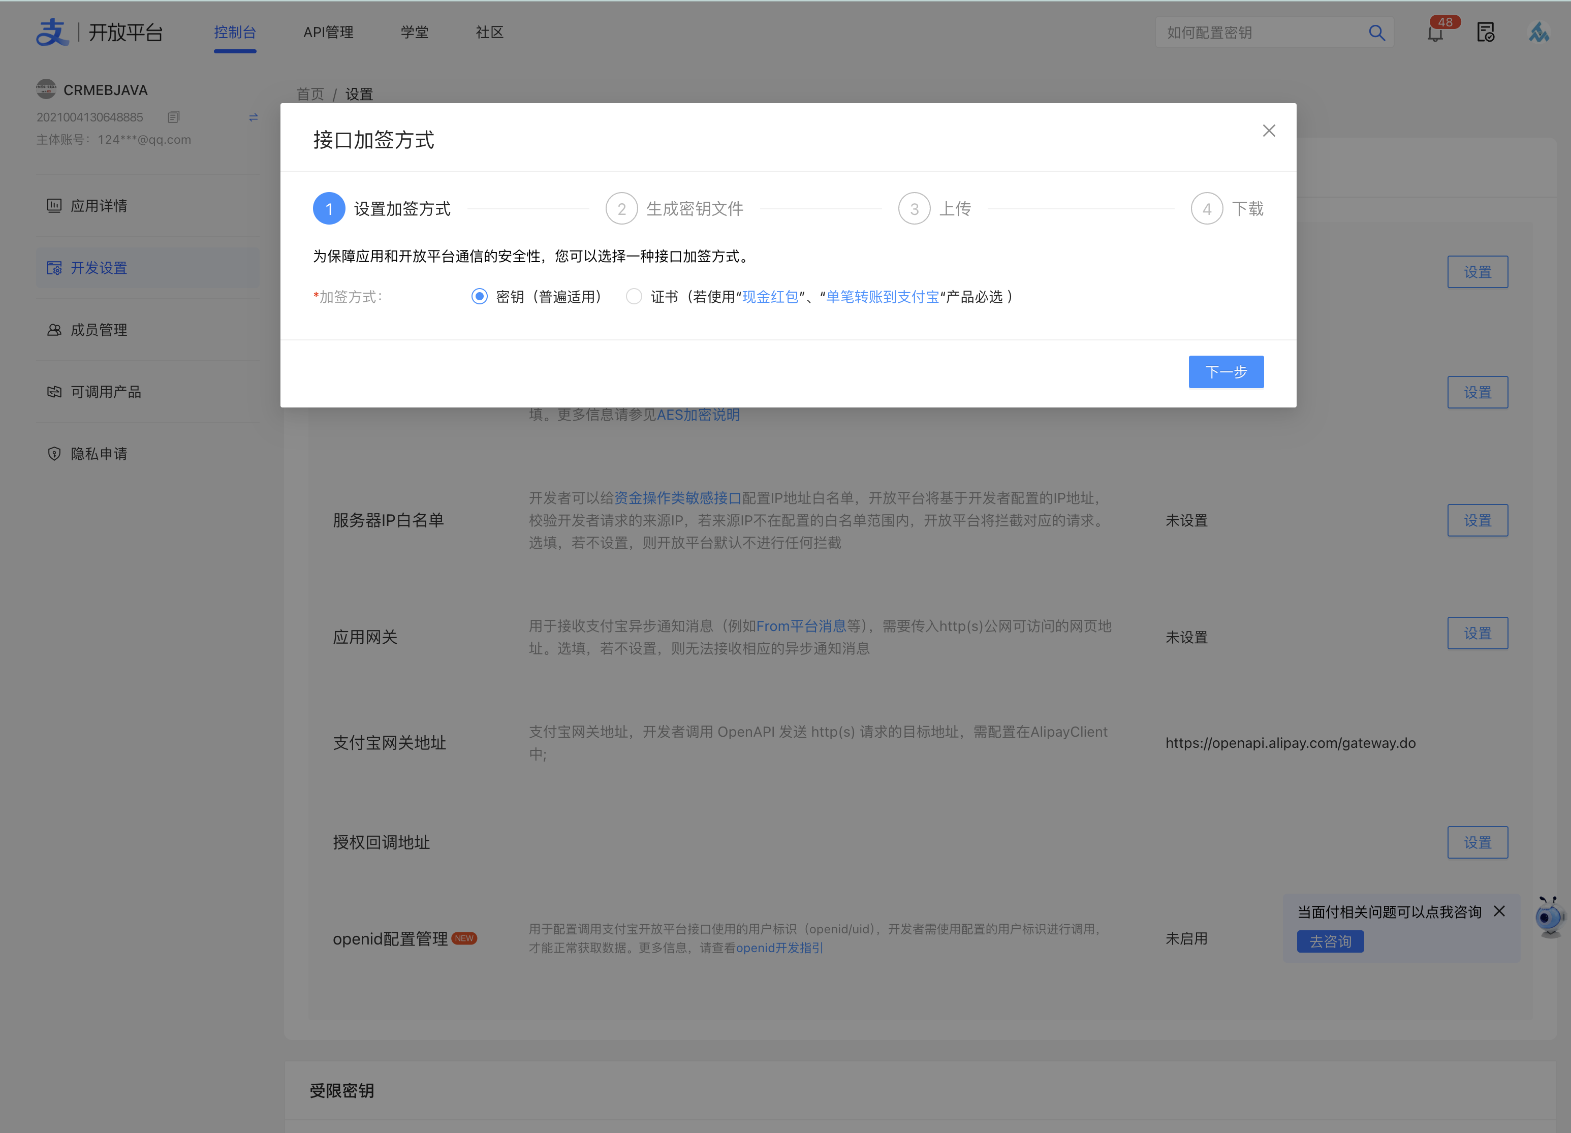Open the user avatar icon
The width and height of the screenshot is (1571, 1133).
pyautogui.click(x=1538, y=33)
